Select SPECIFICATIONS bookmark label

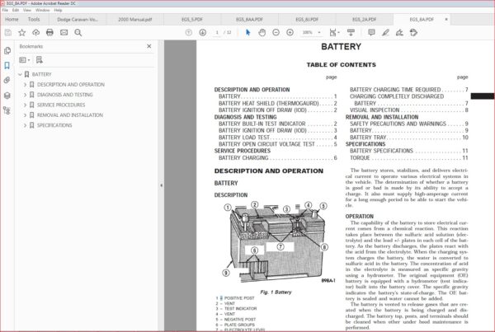coord(54,125)
